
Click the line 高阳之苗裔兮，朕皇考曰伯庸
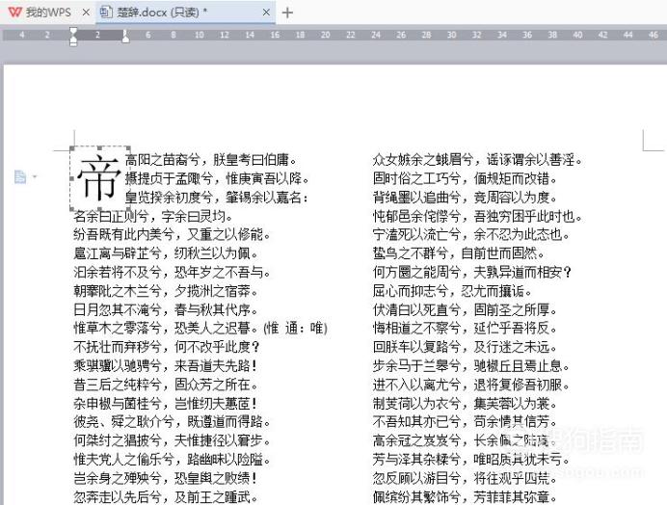[211, 160]
